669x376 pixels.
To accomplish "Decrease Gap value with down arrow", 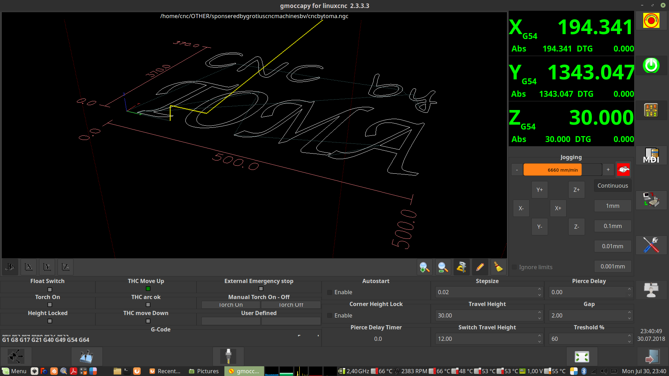I will [629, 319].
